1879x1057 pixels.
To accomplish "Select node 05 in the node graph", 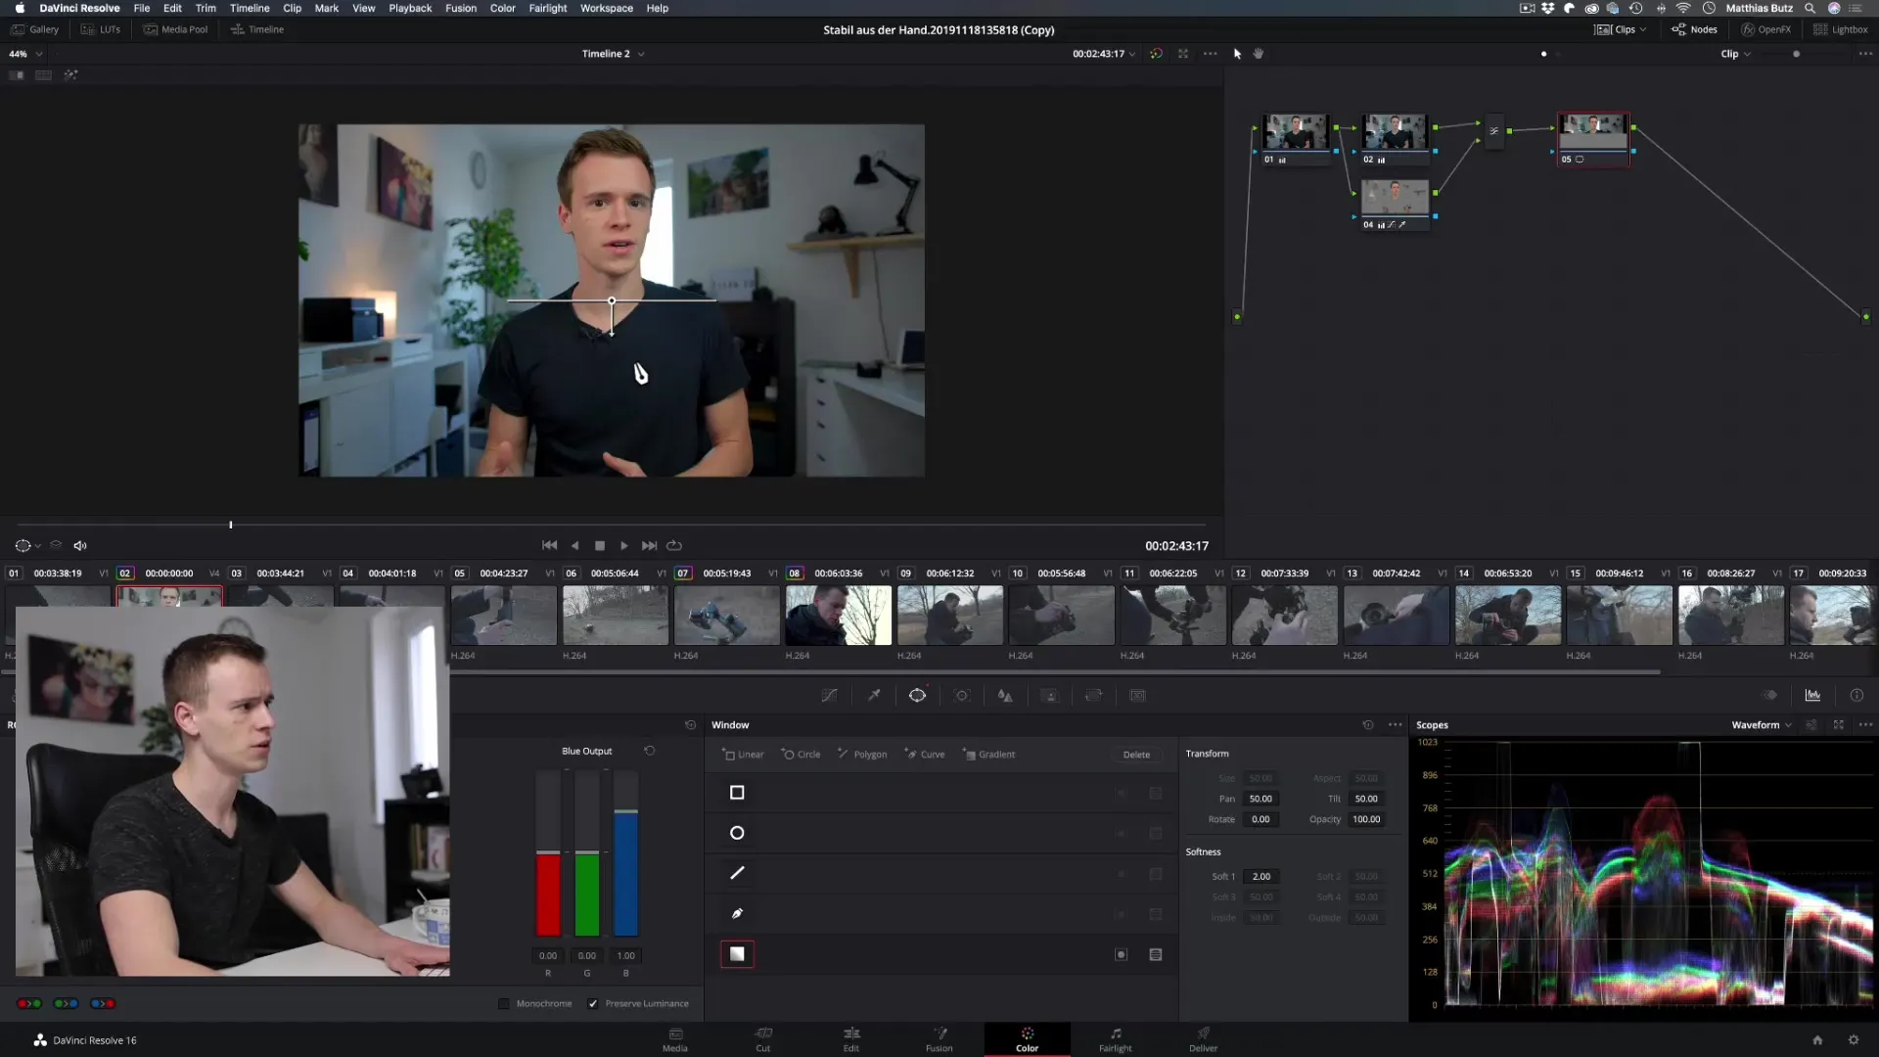I will (1593, 139).
